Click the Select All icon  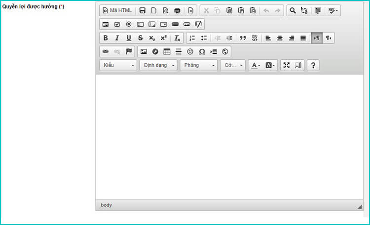tap(318, 10)
